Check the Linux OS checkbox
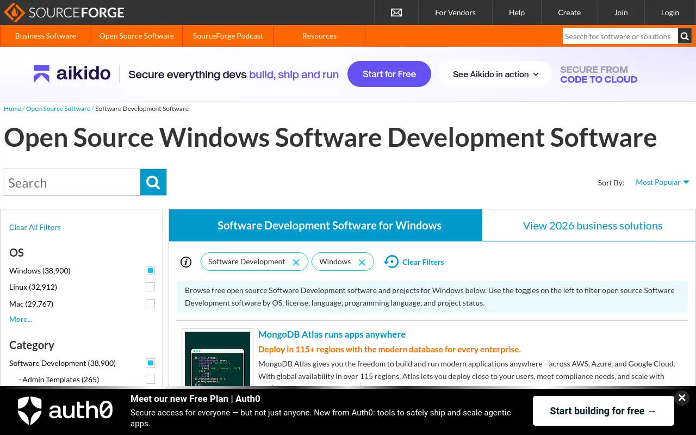This screenshot has width=696, height=435. pos(151,287)
